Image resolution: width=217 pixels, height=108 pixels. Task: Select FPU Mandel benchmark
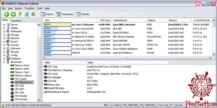[21, 96]
